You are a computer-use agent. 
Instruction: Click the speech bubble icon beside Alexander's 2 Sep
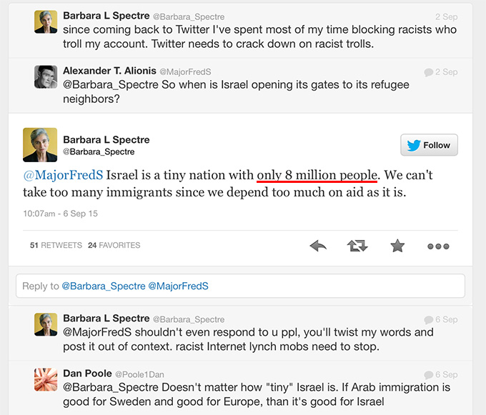tap(428, 72)
